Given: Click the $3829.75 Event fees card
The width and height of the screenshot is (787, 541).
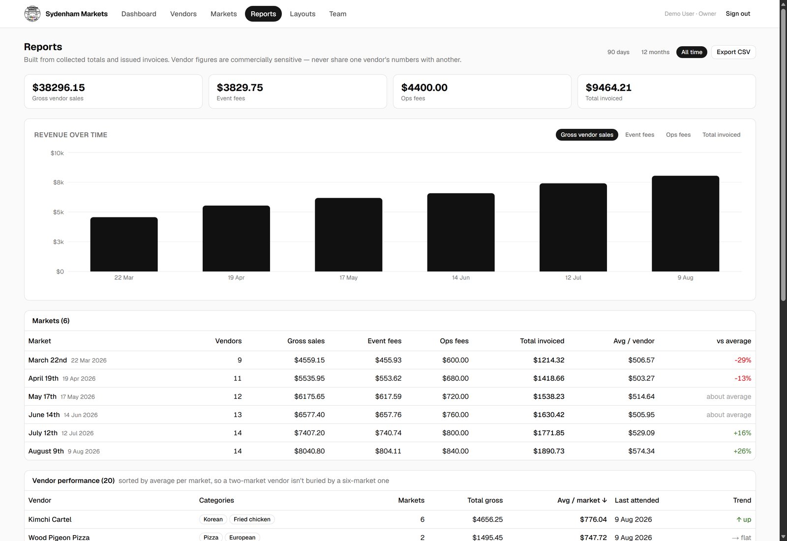Looking at the screenshot, I should point(298,91).
